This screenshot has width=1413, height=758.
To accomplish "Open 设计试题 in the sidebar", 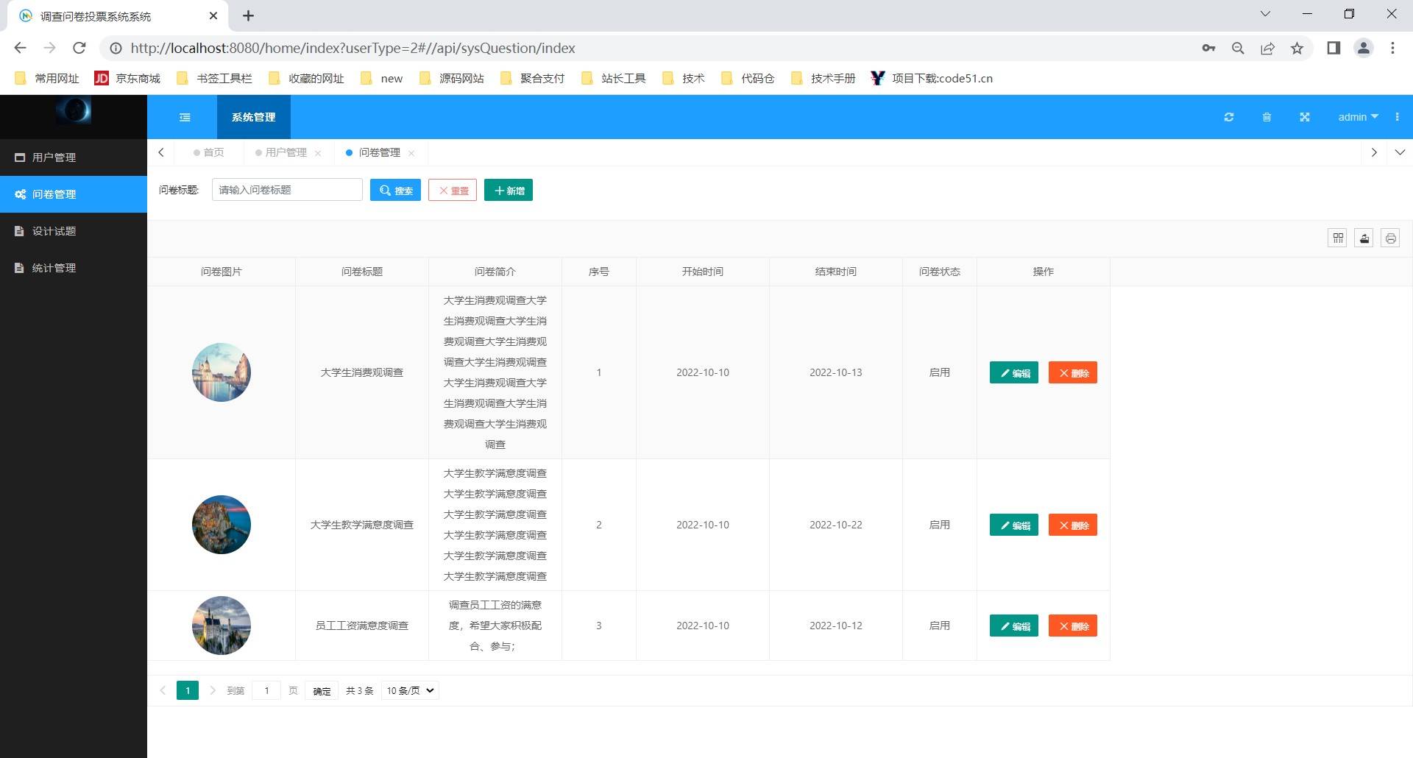I will click(74, 231).
